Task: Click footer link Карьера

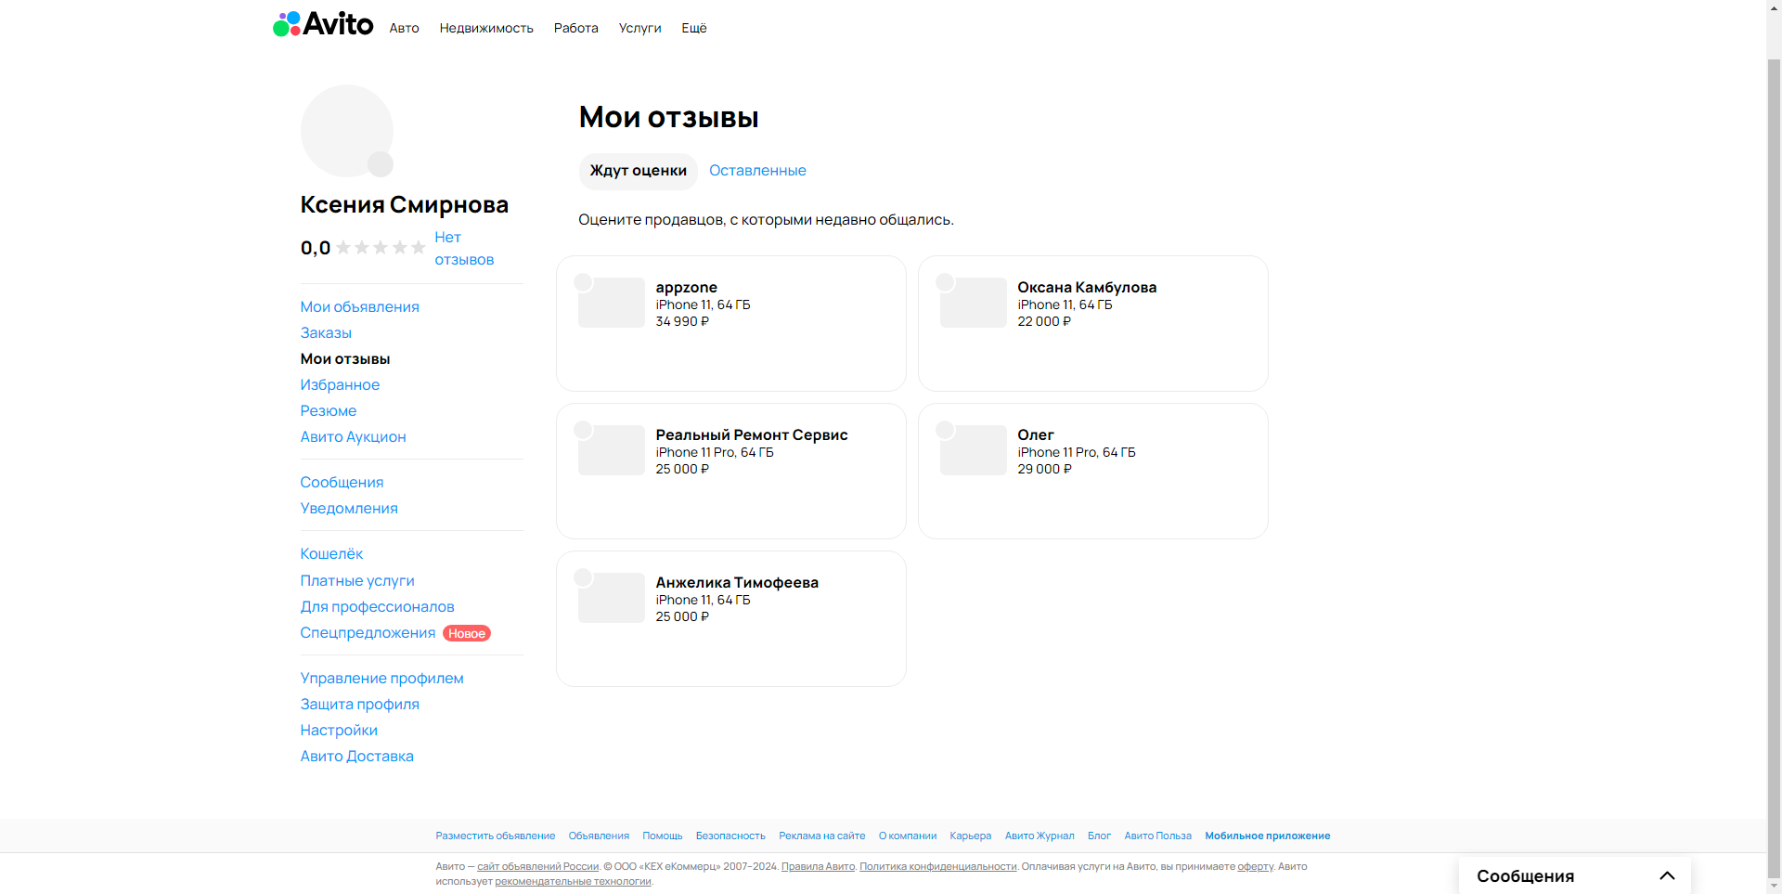Action: [x=971, y=836]
